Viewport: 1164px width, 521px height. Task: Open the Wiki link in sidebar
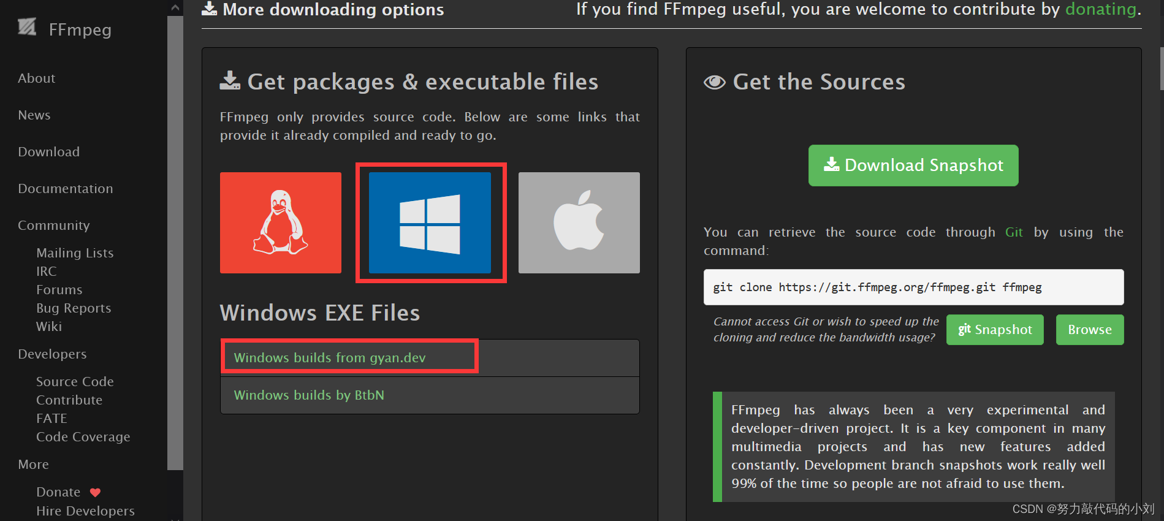(x=49, y=327)
